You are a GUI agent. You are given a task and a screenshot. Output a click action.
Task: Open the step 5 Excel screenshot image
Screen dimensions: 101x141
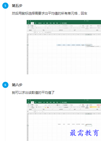click(x=64, y=47)
